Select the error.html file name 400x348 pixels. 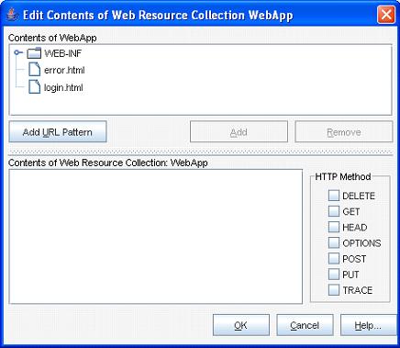pyautogui.click(x=64, y=70)
